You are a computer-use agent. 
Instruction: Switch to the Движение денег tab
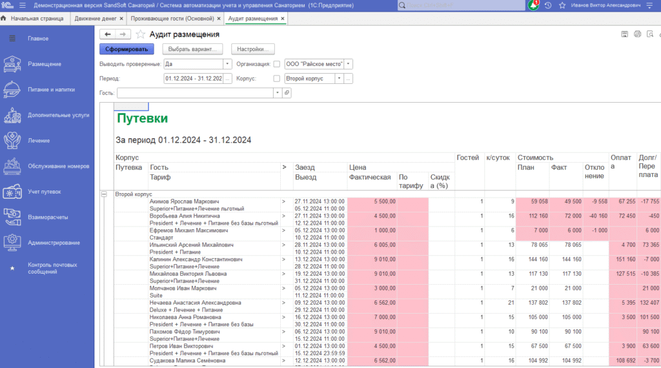tap(96, 19)
